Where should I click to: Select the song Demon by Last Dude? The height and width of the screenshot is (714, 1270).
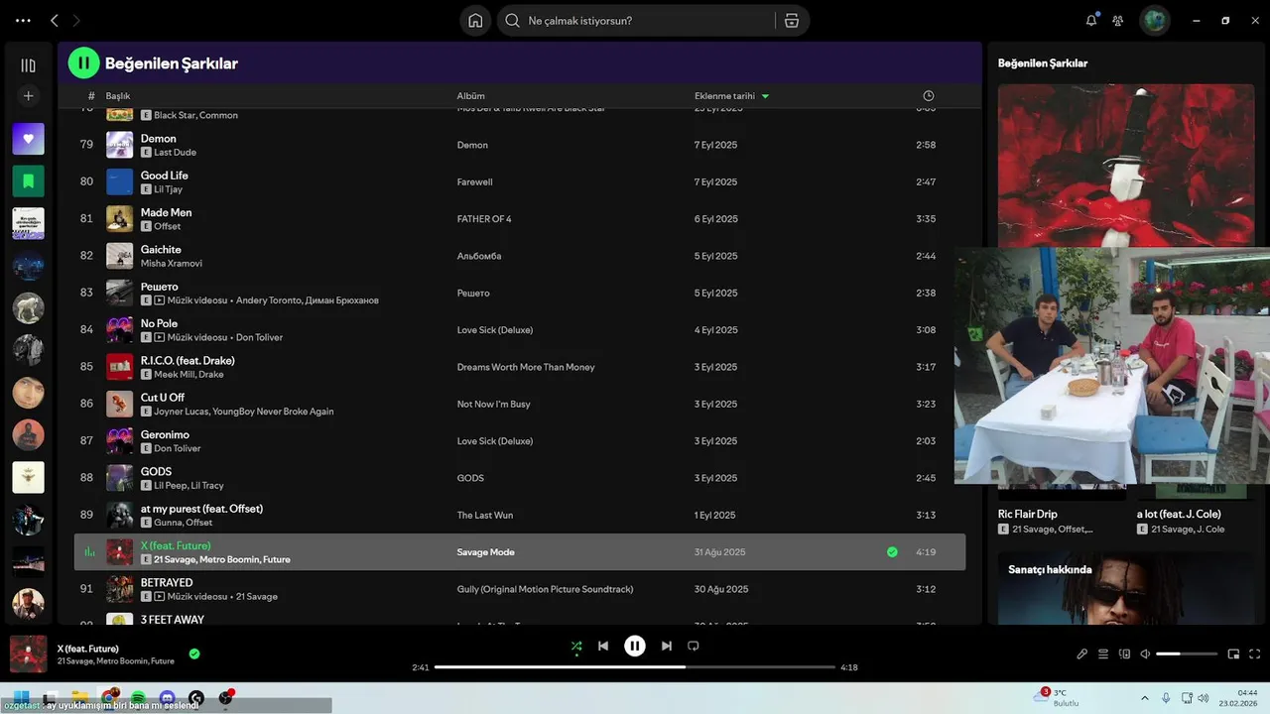[x=158, y=139]
